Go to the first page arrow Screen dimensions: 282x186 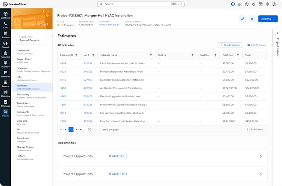pyautogui.click(x=61, y=129)
